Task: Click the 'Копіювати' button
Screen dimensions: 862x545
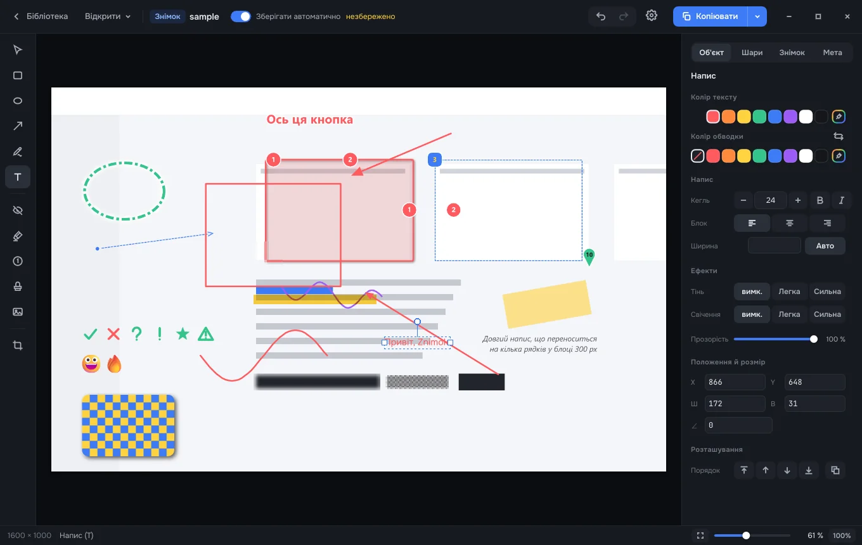Action: pos(711,16)
